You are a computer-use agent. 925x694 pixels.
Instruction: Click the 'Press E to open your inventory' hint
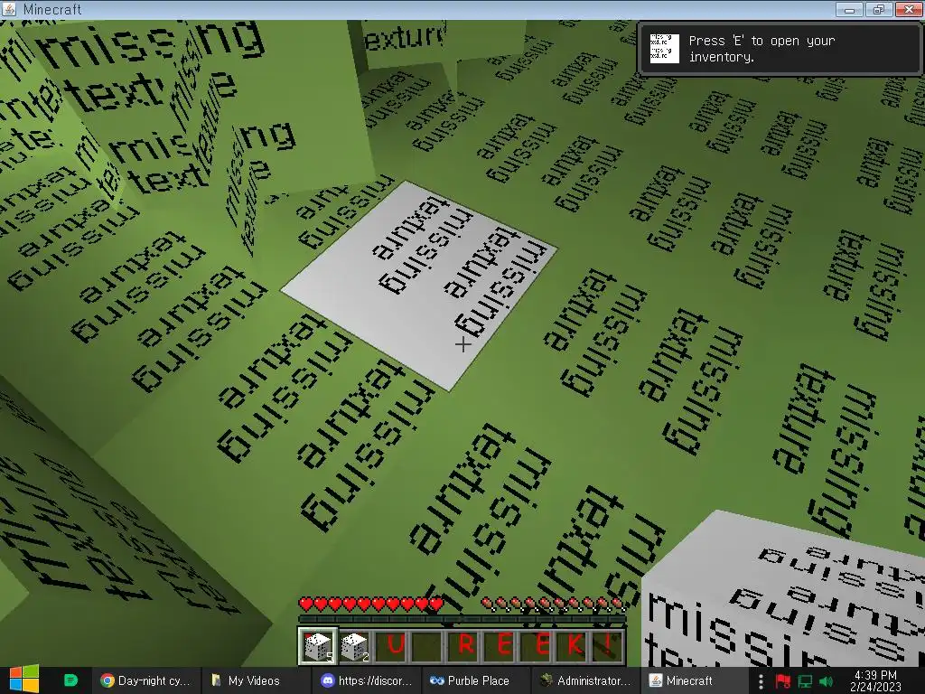(761, 49)
